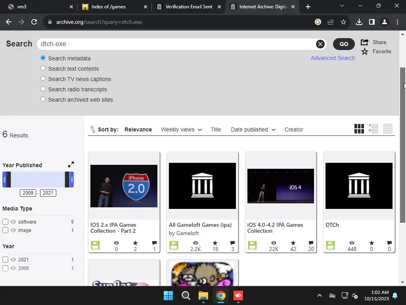Viewport: 406px width, 305px height.
Task: Open DTCh item title
Action: coord(332,225)
